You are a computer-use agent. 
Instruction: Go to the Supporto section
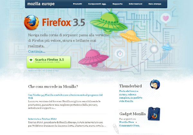(117, 4)
